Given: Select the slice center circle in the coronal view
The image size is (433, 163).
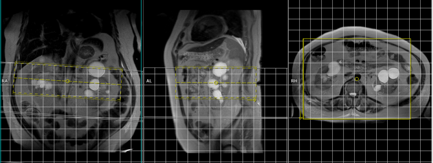Looking at the screenshot, I should pos(68,81).
